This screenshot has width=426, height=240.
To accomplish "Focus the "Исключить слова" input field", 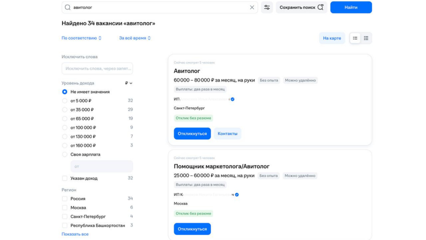I will [x=97, y=69].
